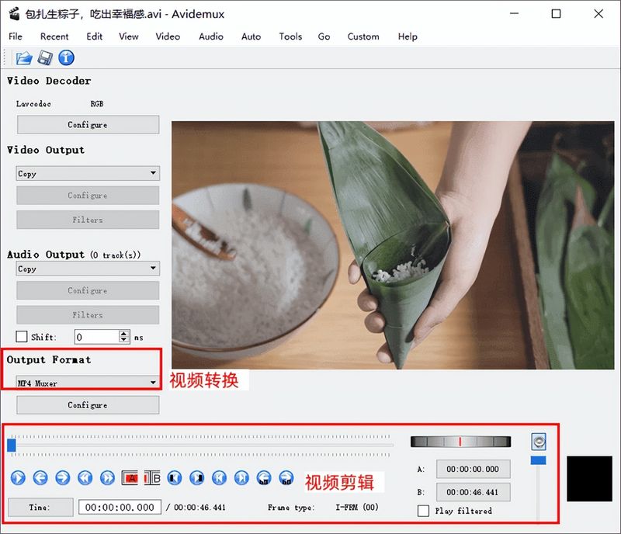This screenshot has height=534, width=621.
Task: Click the Time button
Action: pos(40,507)
